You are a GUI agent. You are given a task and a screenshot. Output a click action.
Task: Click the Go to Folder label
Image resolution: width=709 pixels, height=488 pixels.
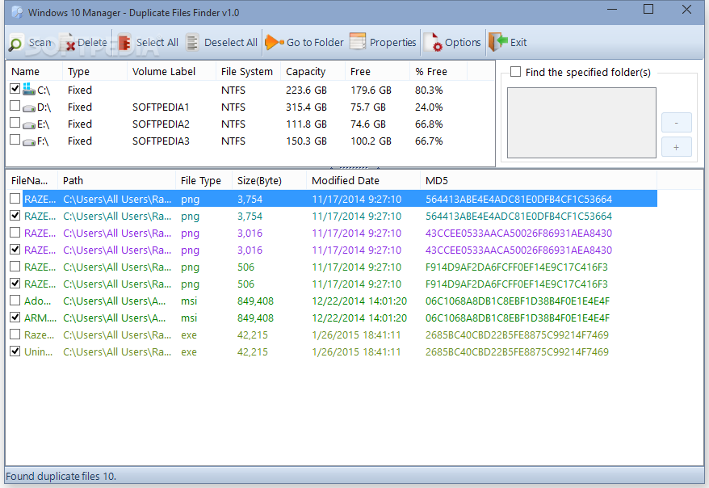315,43
